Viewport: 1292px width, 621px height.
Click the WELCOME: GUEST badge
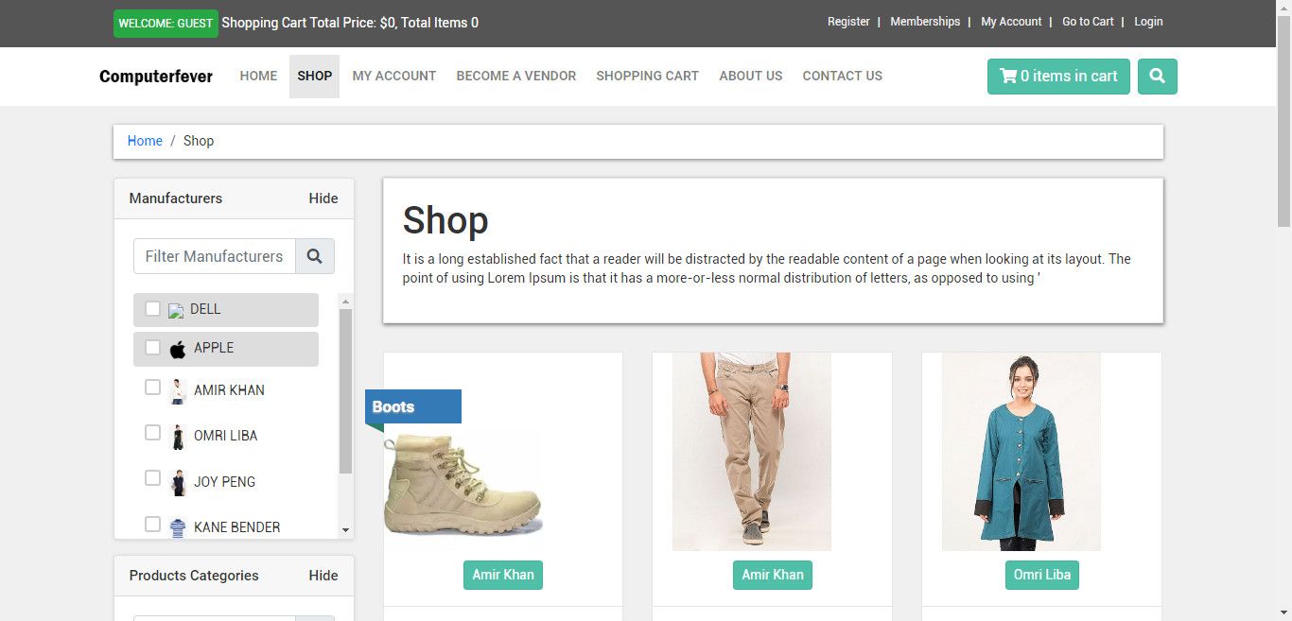166,24
